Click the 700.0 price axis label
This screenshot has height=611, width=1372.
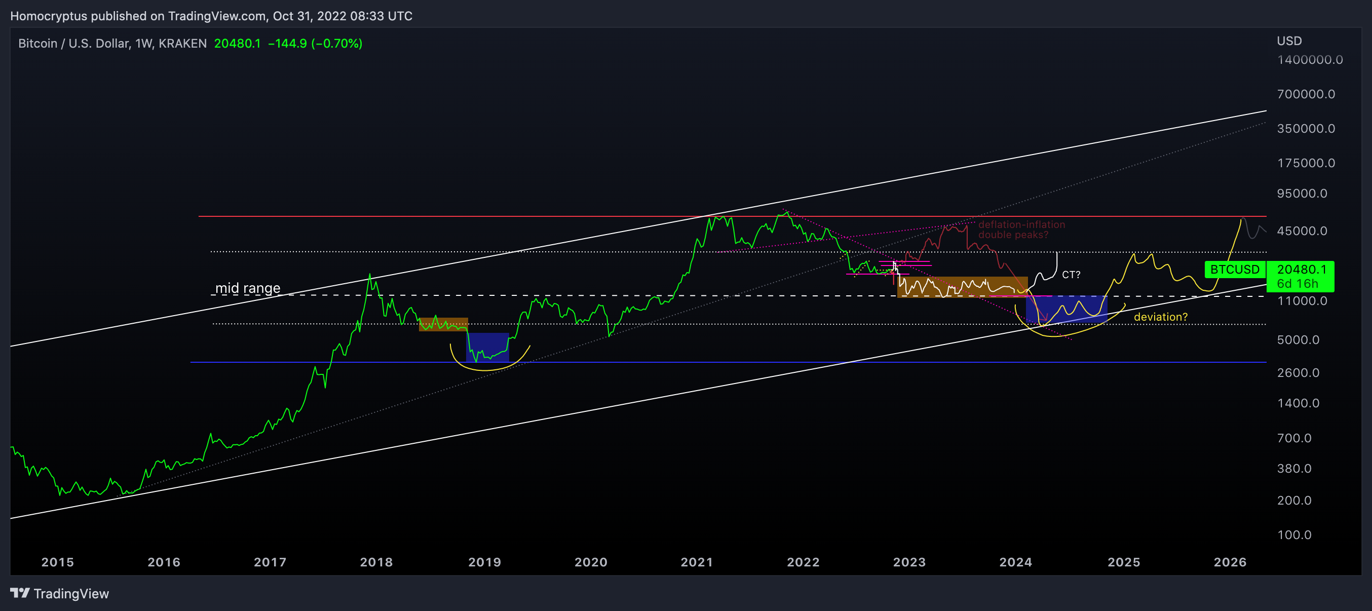[1294, 438]
